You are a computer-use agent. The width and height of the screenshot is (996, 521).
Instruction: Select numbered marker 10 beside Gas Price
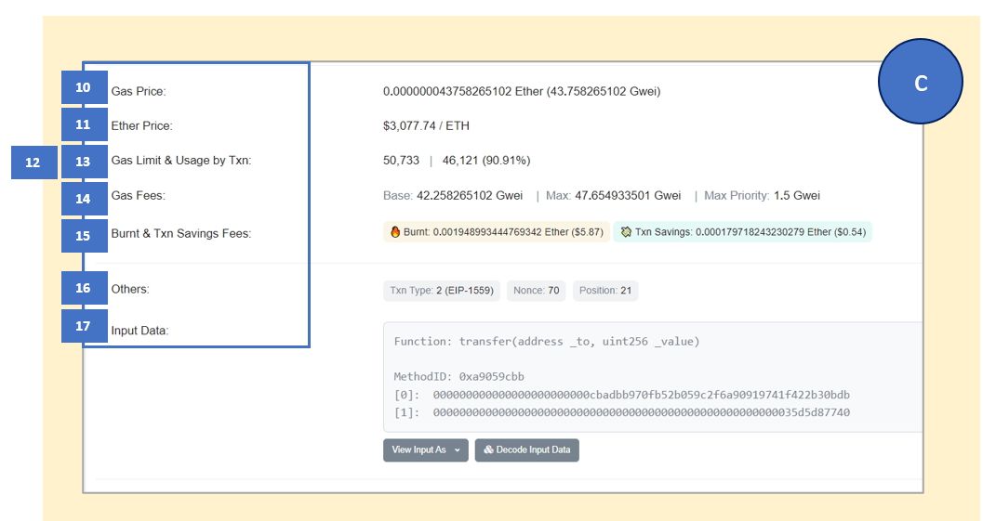click(x=84, y=88)
